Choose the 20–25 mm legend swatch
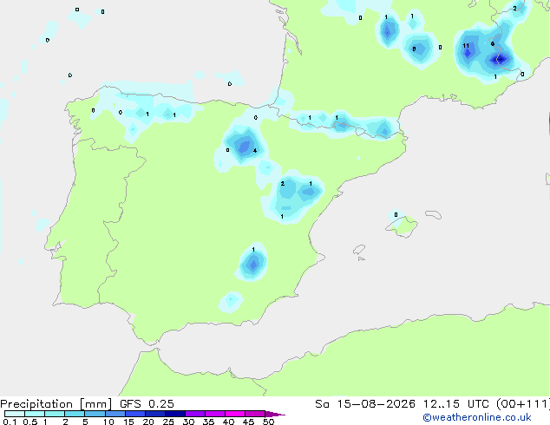 pos(155,414)
